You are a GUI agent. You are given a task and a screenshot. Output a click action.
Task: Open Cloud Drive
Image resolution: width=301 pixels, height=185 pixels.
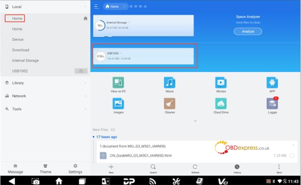coord(221,104)
